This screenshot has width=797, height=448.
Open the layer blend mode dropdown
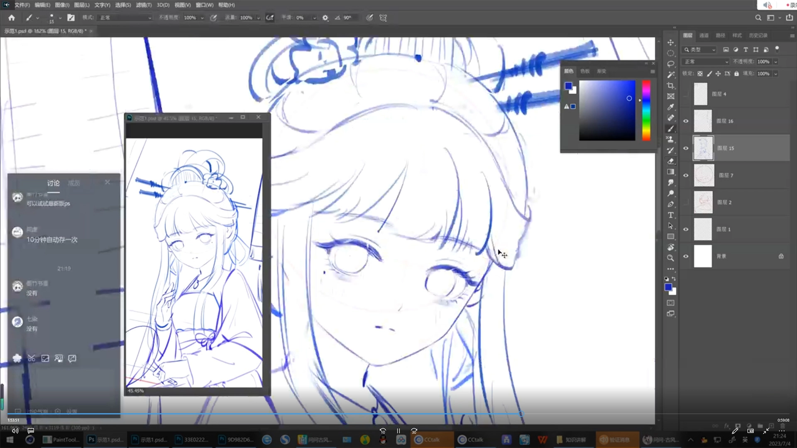pos(706,61)
